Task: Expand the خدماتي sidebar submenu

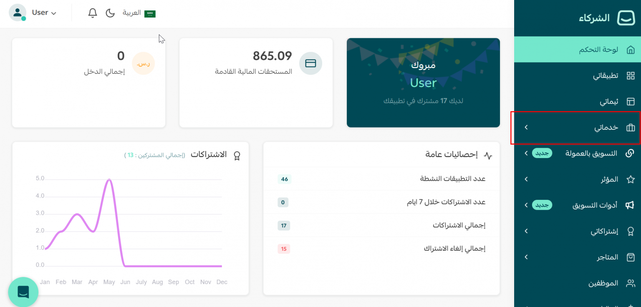Action: pos(576,128)
